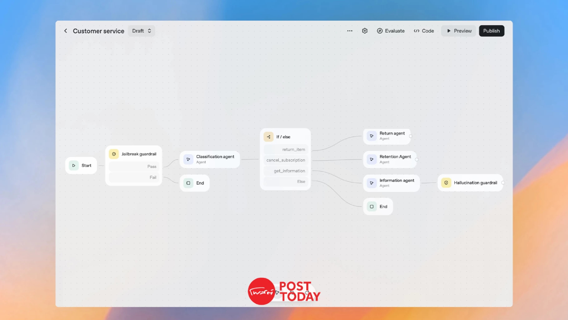This screenshot has width=568, height=320.
Task: Select the return_item condition row
Action: click(x=285, y=149)
